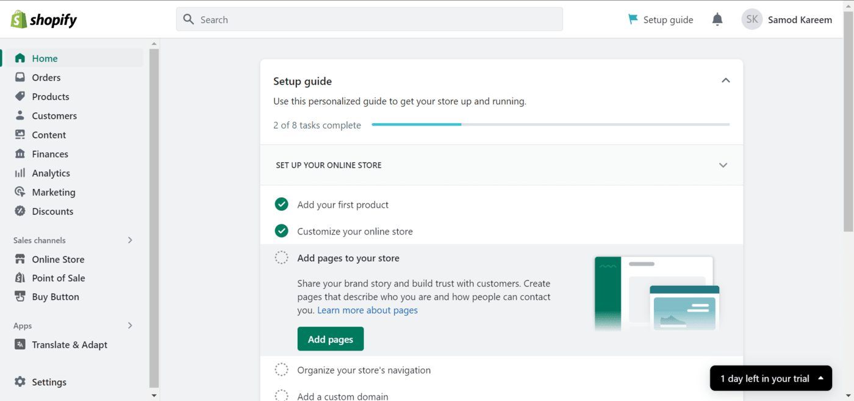The image size is (854, 401).
Task: Click the Translate & Adapt app icon
Action: [20, 344]
